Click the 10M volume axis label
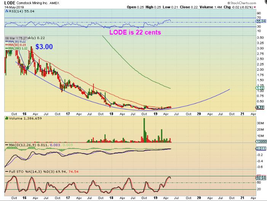This screenshot has height=201, width=267. (x=260, y=136)
